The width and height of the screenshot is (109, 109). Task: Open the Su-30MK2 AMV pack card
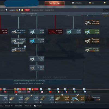click(x=92, y=41)
